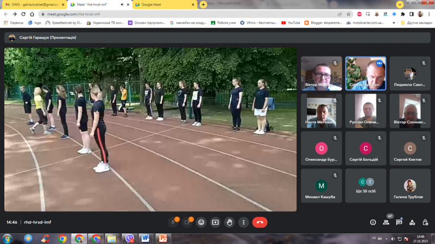Viewport: 435px width, 244px height.
Task: Open the extensions puzzle icon
Action: 403,14
